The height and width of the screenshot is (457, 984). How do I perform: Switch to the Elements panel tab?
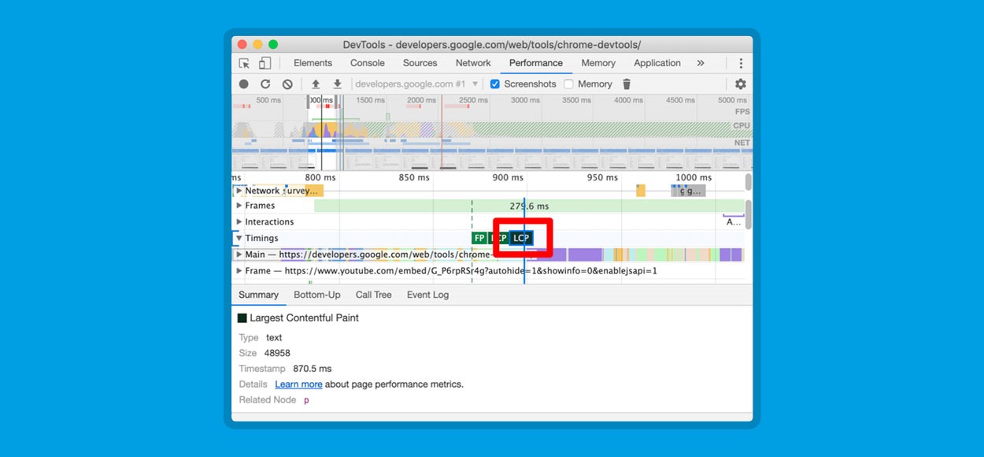313,63
